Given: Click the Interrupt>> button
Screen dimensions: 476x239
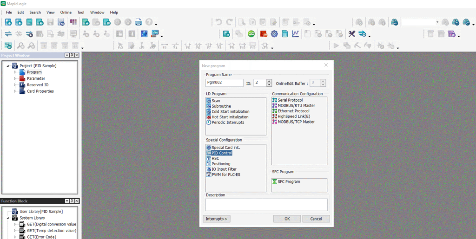Looking at the screenshot, I should 217,219.
